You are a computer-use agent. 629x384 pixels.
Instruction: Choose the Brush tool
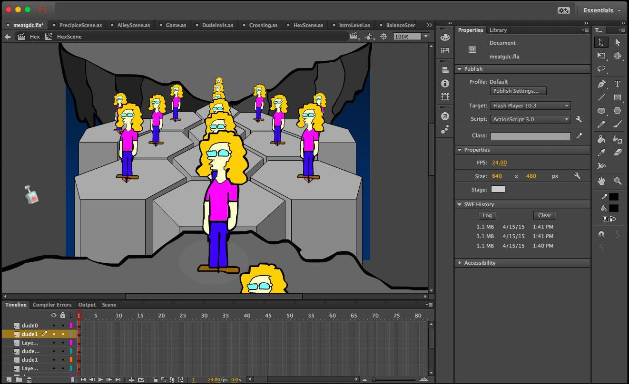(x=618, y=124)
